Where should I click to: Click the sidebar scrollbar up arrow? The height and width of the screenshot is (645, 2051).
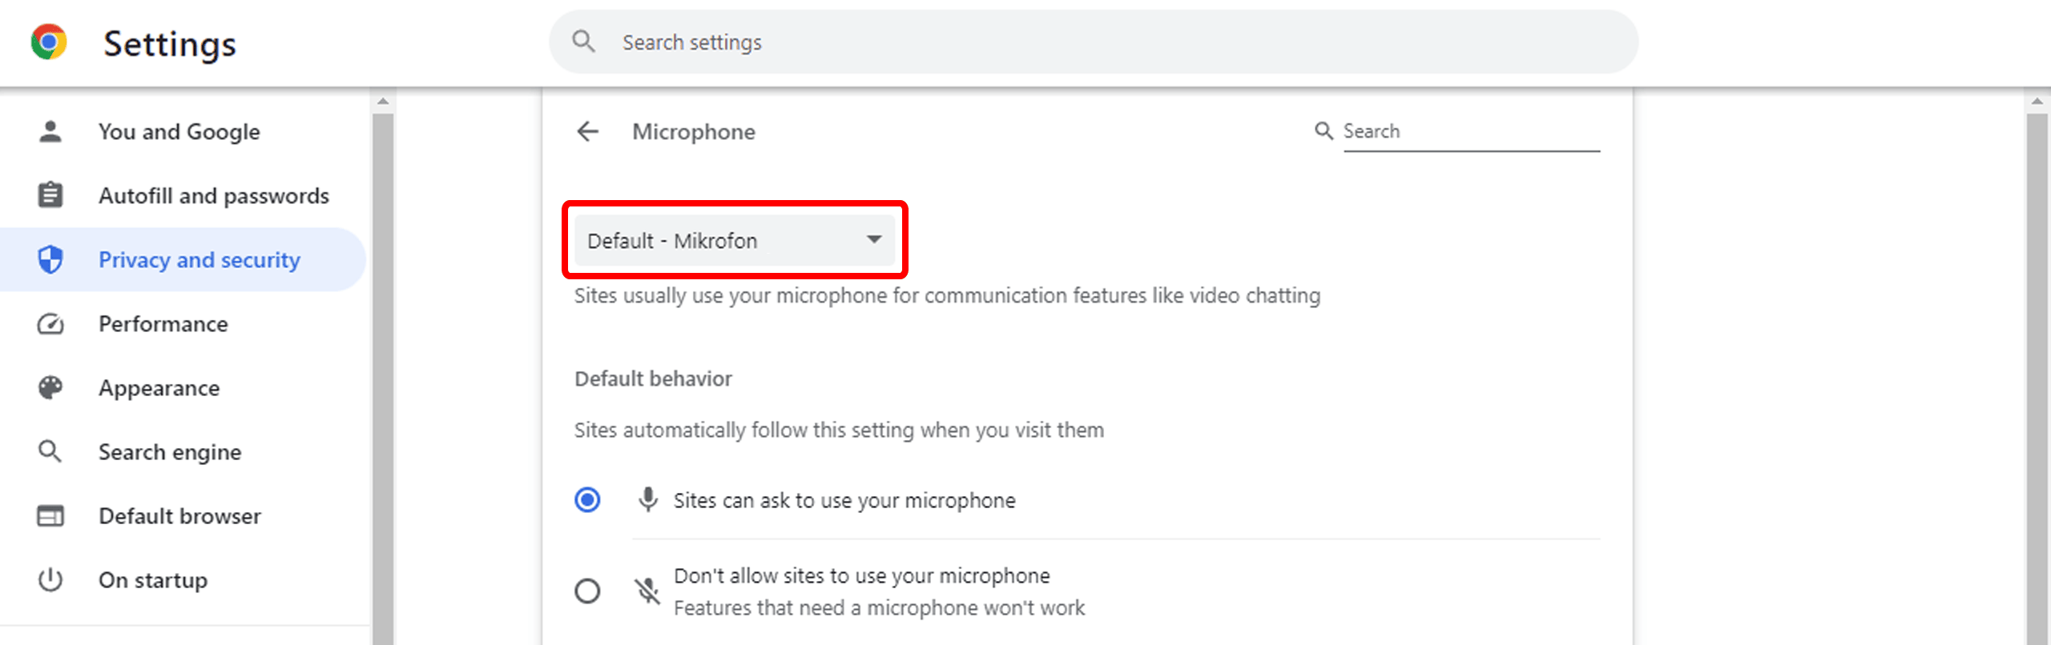(383, 102)
